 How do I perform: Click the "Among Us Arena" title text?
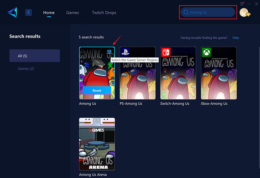(93, 174)
